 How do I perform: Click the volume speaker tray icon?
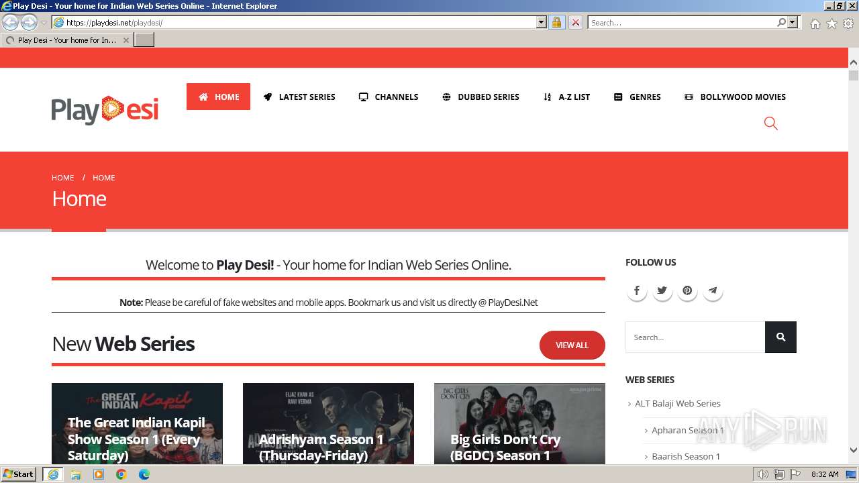click(x=763, y=474)
